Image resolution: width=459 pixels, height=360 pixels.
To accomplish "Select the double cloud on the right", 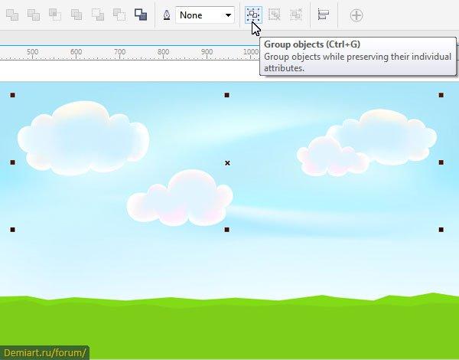I will coord(366,142).
